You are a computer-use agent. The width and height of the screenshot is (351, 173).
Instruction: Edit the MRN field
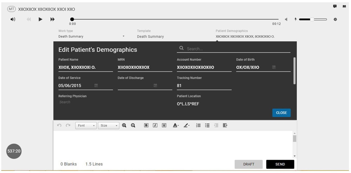click(x=145, y=68)
